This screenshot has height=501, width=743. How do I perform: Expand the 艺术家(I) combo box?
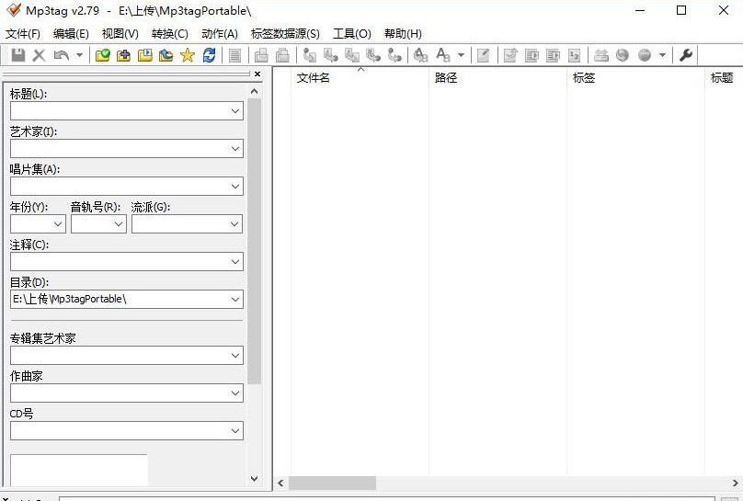pos(235,149)
